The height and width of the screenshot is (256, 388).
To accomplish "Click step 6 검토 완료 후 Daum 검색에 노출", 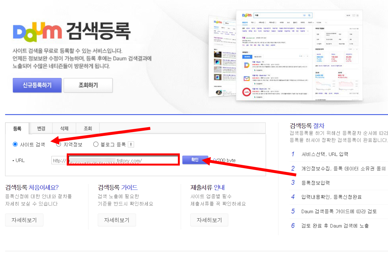I will point(330,226).
